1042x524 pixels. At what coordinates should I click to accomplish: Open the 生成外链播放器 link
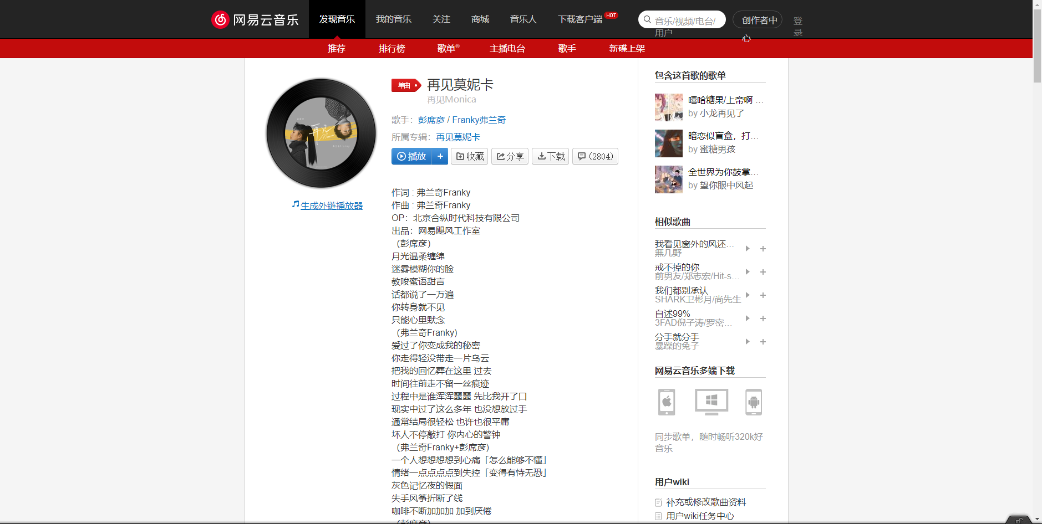pos(331,205)
